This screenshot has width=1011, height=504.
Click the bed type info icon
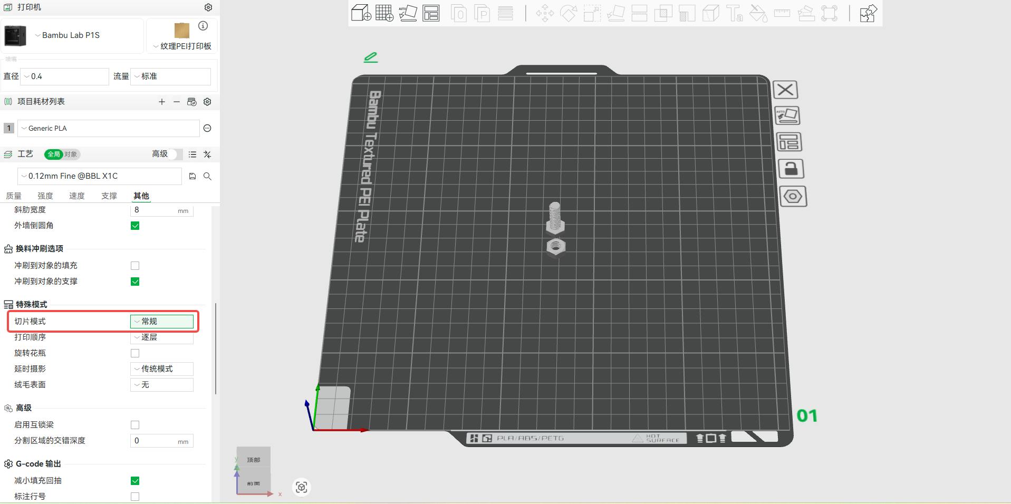pos(203,26)
